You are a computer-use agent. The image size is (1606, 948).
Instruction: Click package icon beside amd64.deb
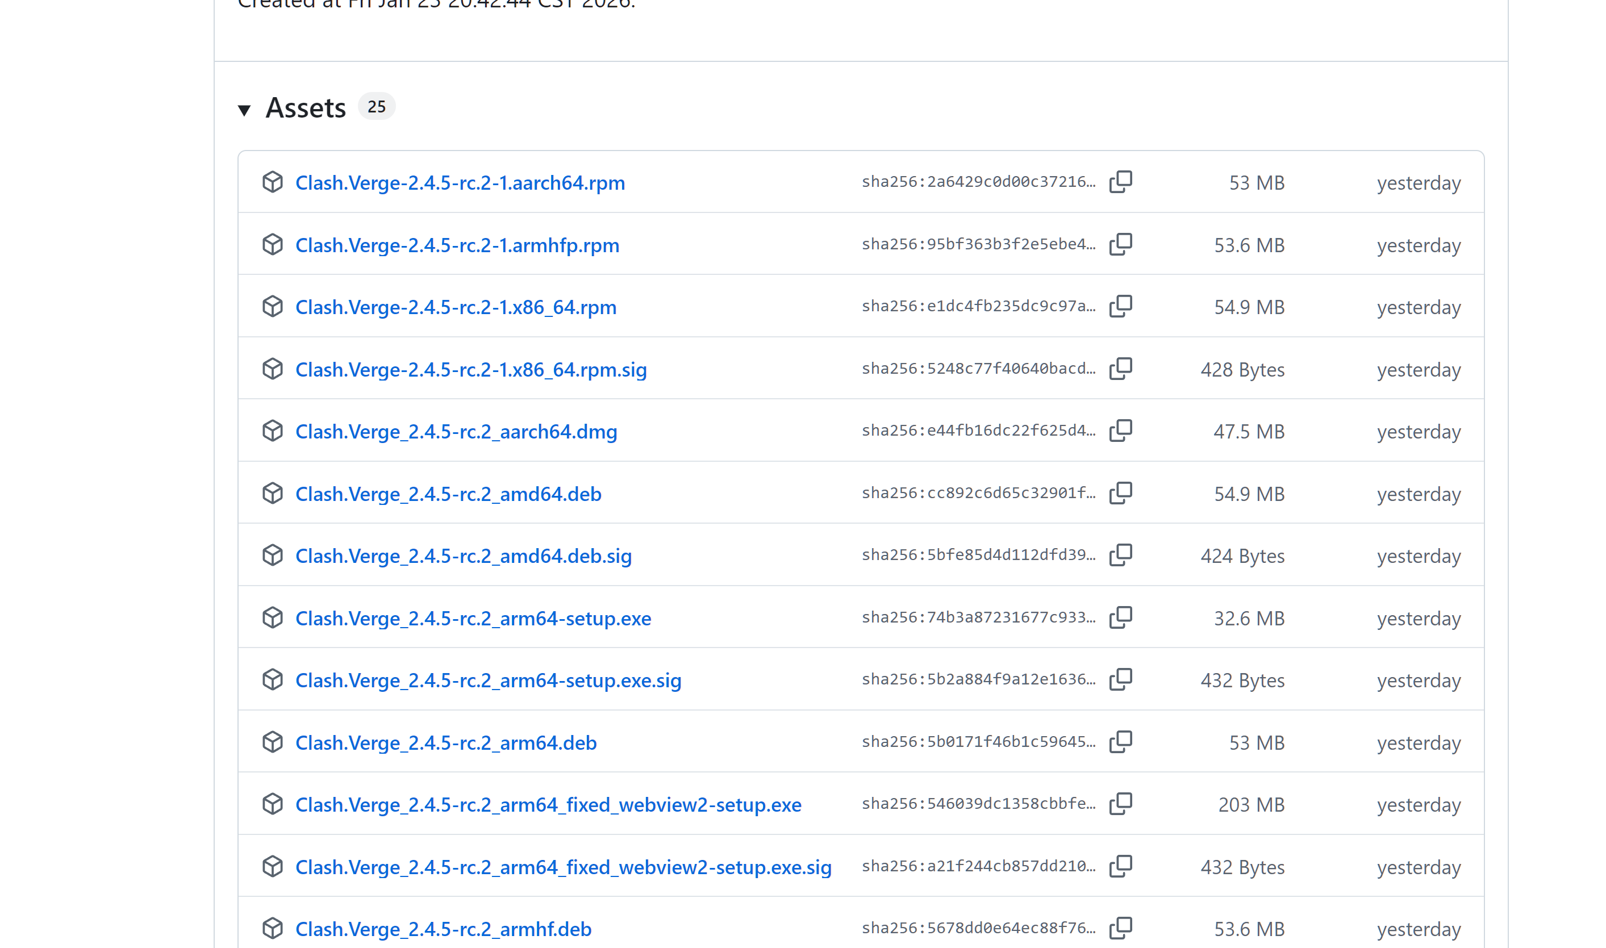[x=273, y=493]
